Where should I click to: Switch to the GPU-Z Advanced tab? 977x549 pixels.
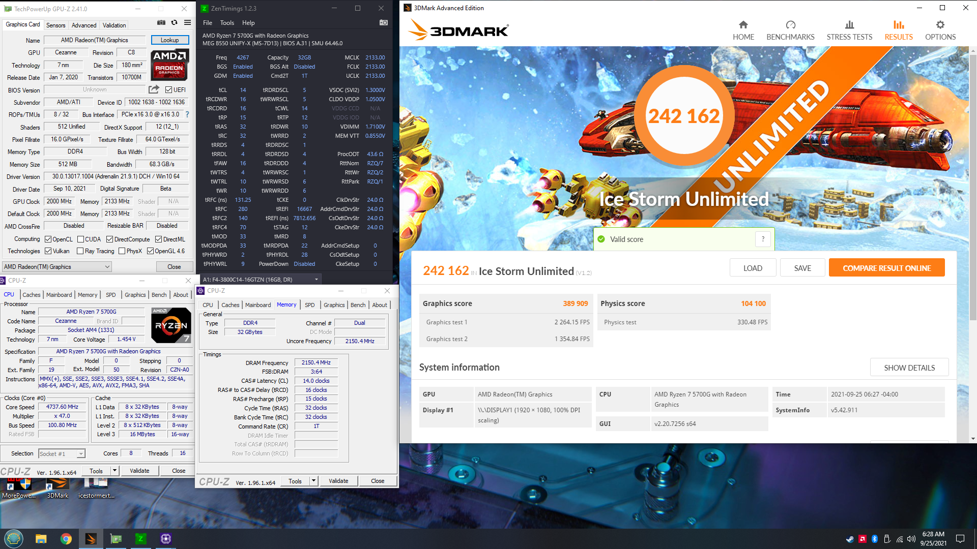tap(84, 25)
